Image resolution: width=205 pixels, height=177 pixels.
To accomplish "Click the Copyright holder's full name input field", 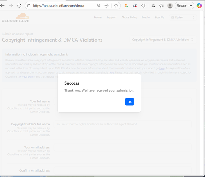I will click(123, 124).
